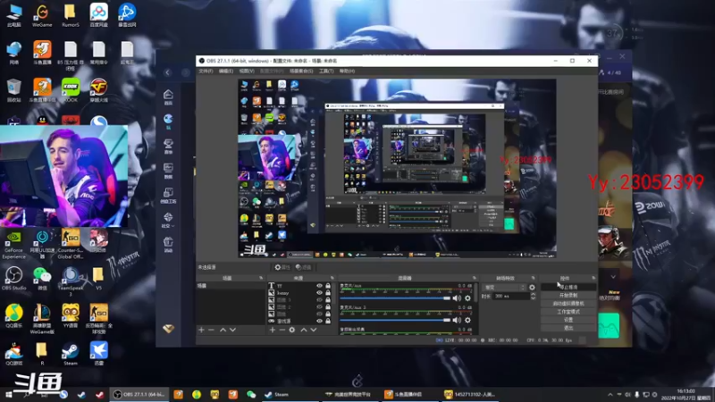This screenshot has height=402, width=715.
Task: Pop out Audio Mixer dock panel icon
Action: pos(475,278)
